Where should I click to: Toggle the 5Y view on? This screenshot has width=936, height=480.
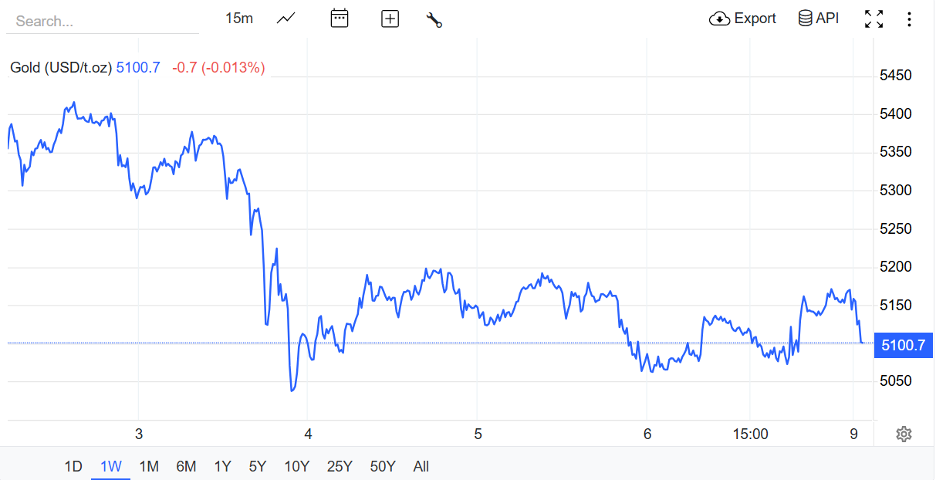coord(257,466)
